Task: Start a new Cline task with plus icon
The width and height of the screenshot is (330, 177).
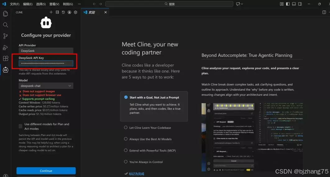Action: [51, 12]
